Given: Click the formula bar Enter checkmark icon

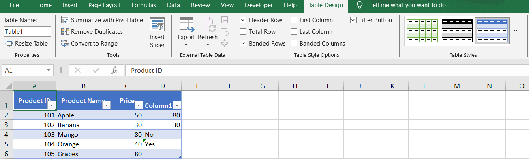Looking at the screenshot, I should 96,70.
